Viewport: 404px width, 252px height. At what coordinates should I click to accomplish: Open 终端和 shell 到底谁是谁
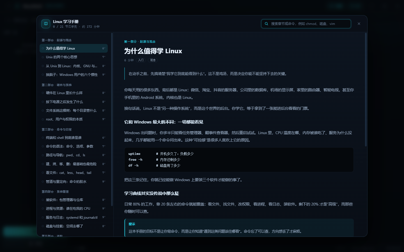point(74,138)
